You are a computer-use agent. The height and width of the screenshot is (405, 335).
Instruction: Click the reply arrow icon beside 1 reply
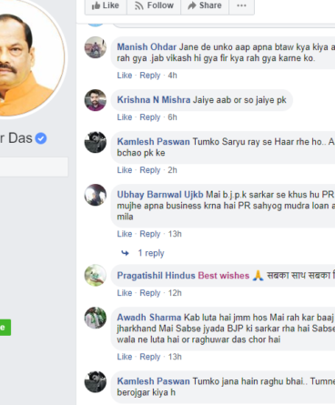125,253
